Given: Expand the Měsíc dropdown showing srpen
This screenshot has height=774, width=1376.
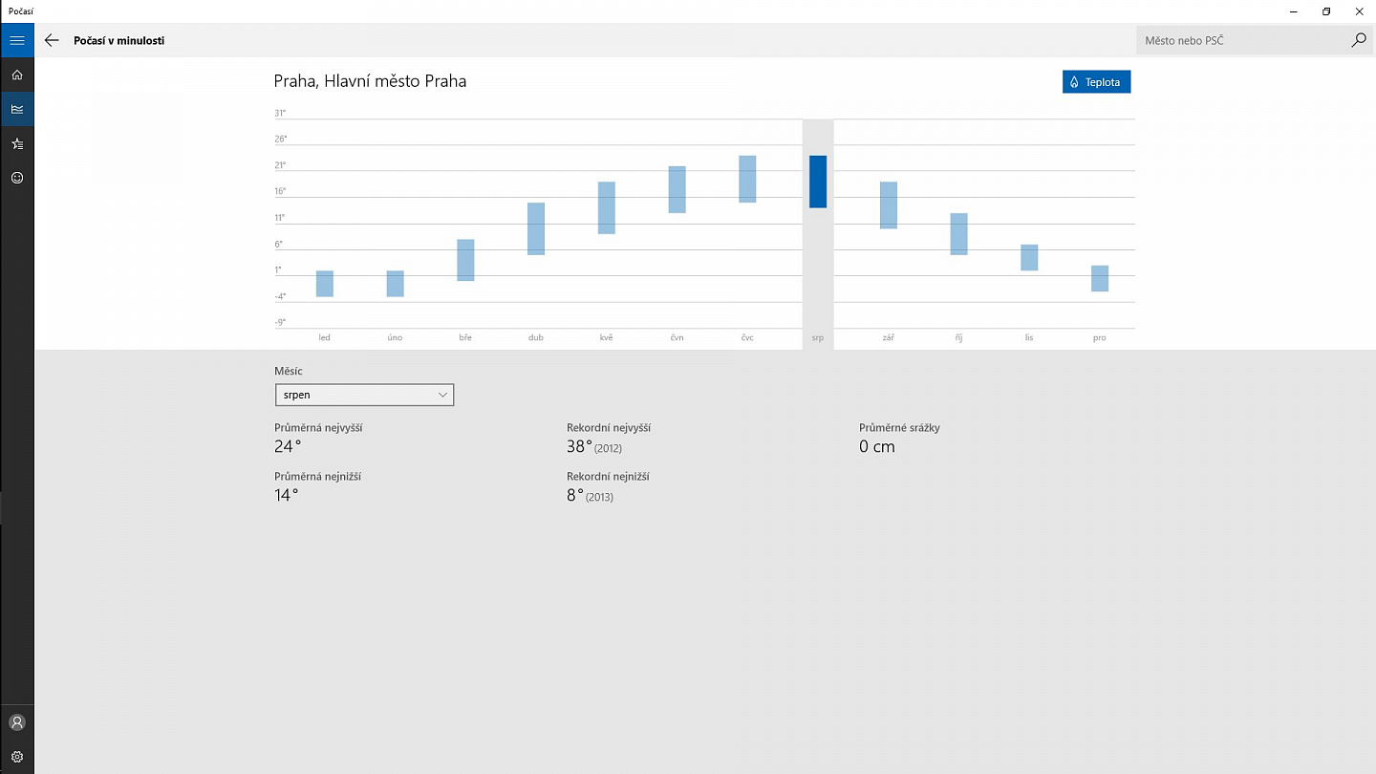Looking at the screenshot, I should tap(364, 395).
